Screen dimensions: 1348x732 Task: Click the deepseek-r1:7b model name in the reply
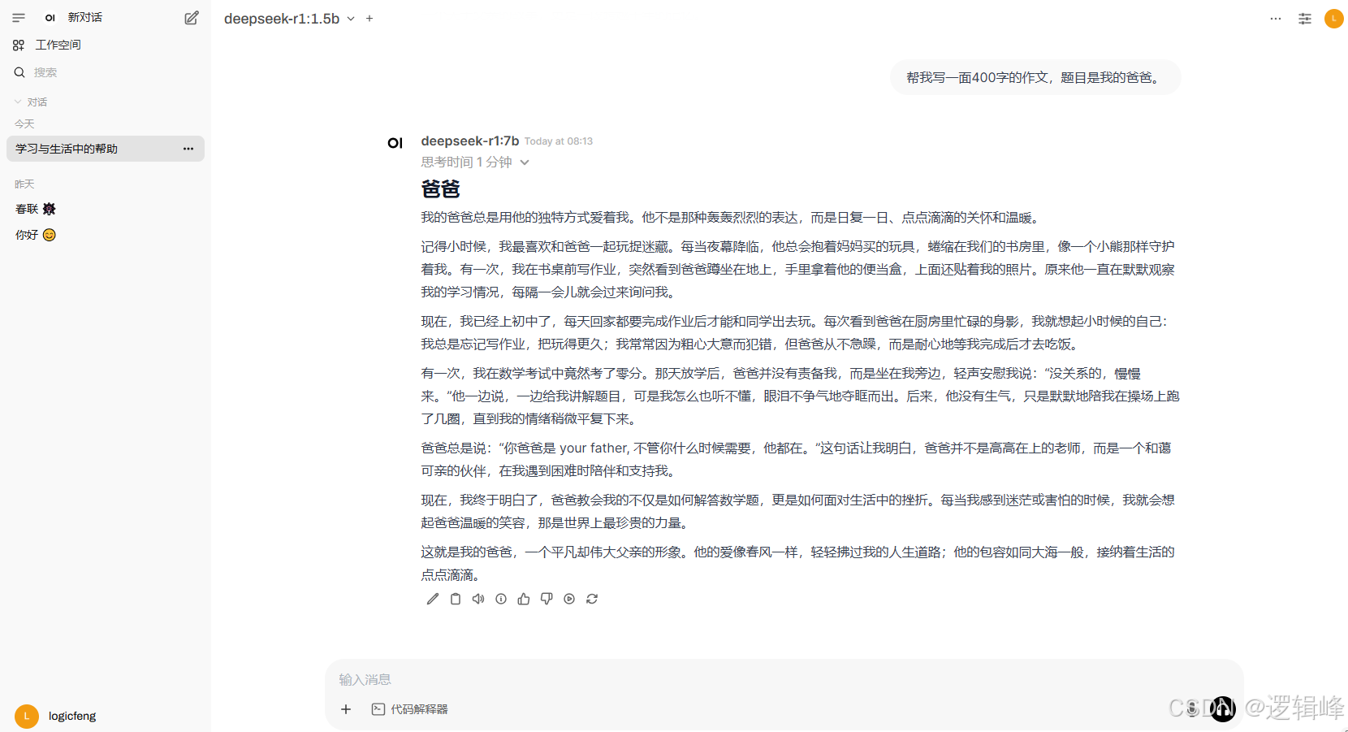[469, 141]
